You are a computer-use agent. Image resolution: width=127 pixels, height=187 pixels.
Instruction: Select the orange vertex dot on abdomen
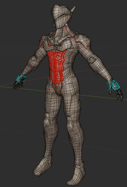63,78
